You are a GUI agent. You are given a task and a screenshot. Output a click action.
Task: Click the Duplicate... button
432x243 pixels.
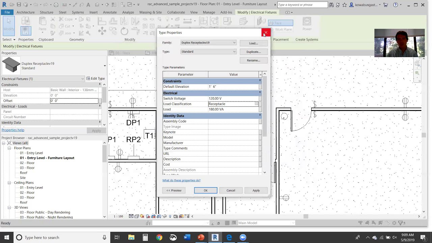[253, 52]
